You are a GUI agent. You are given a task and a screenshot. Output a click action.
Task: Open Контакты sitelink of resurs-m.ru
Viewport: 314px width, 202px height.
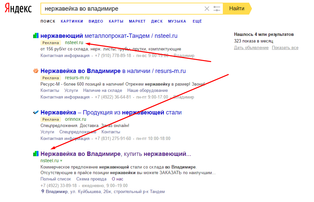(x=50, y=91)
